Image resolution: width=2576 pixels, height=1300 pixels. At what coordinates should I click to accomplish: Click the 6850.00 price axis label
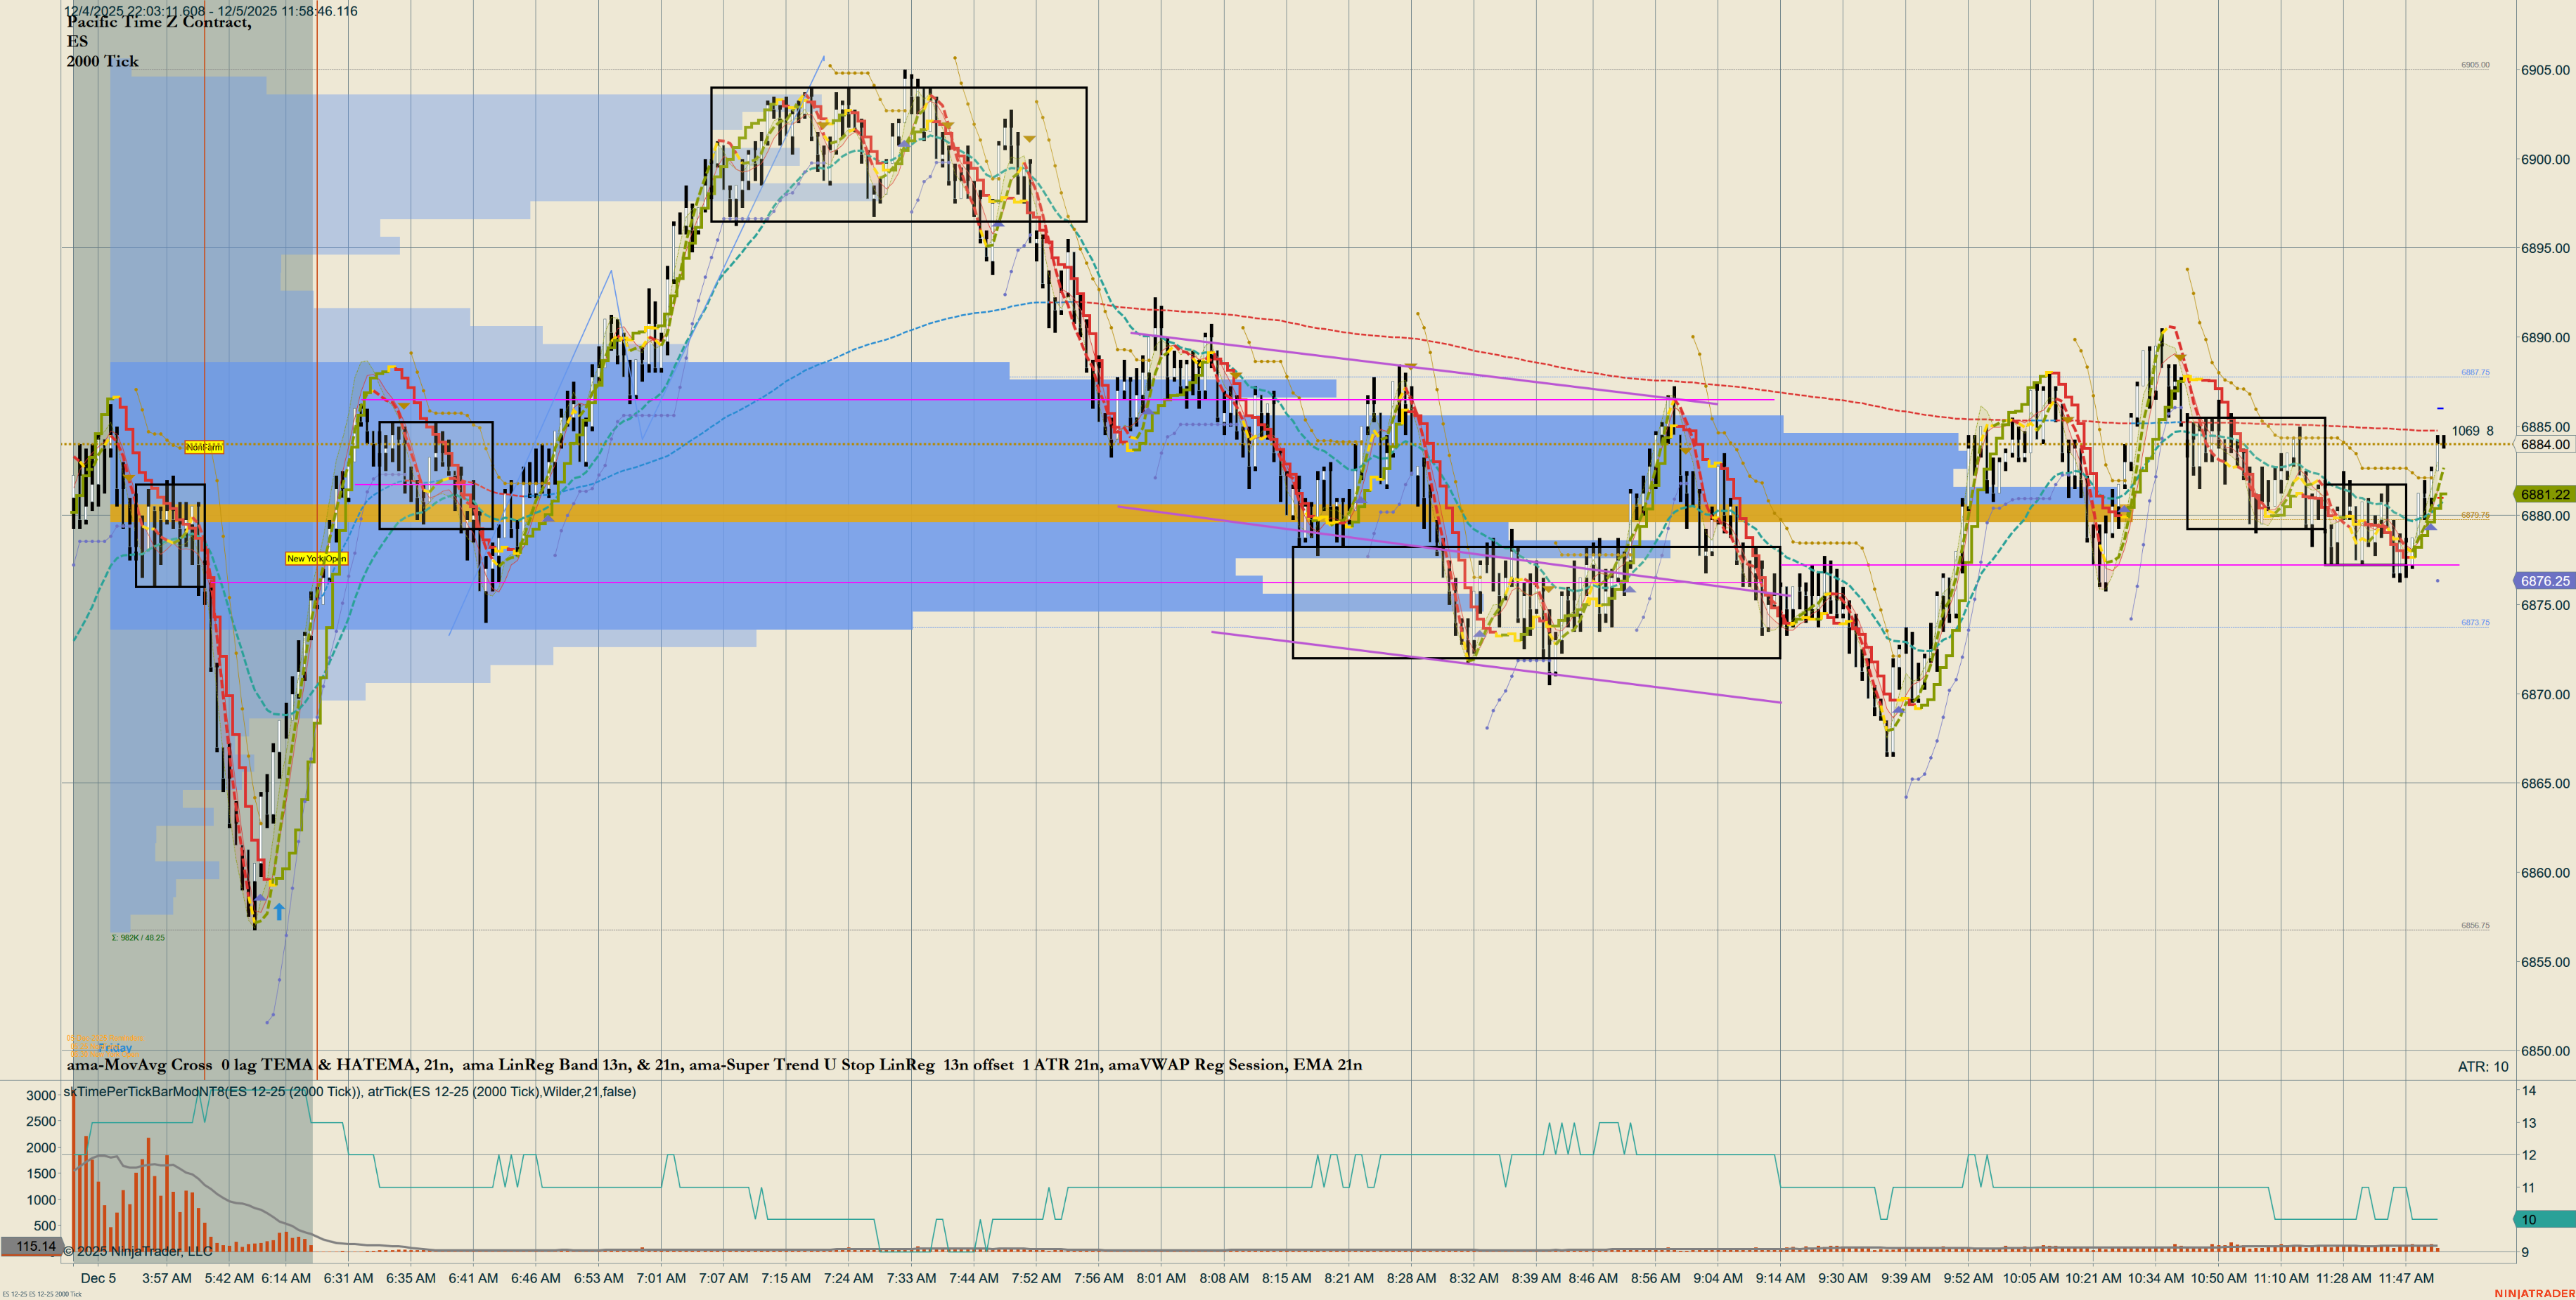[2545, 1051]
